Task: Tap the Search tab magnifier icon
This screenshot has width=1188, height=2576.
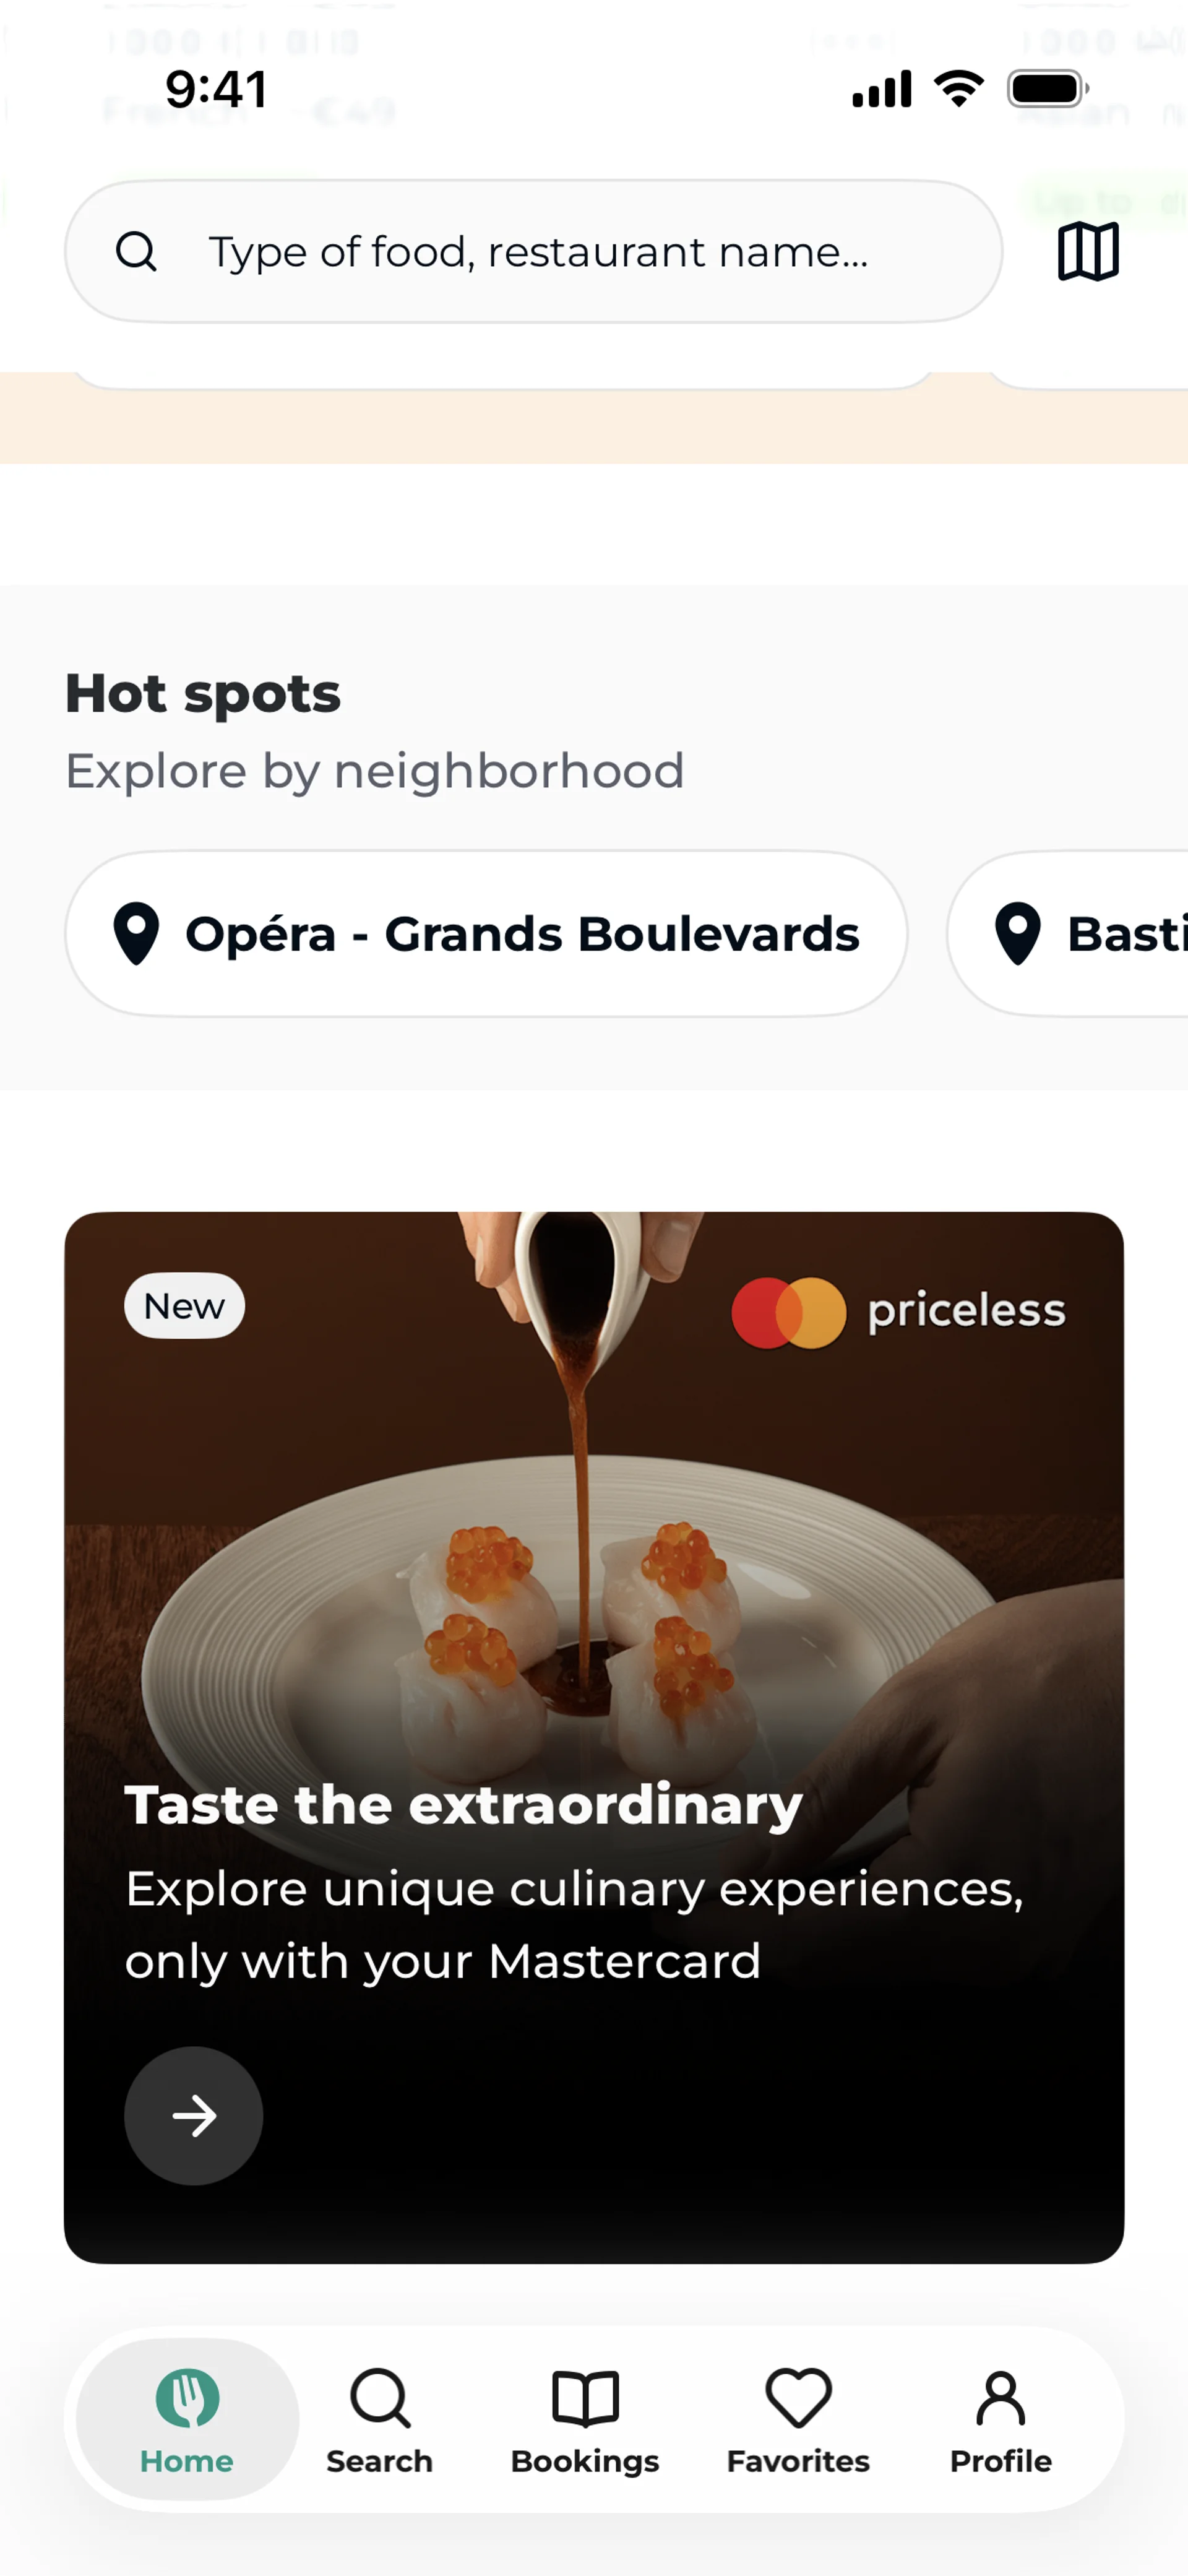Action: 380,2397
